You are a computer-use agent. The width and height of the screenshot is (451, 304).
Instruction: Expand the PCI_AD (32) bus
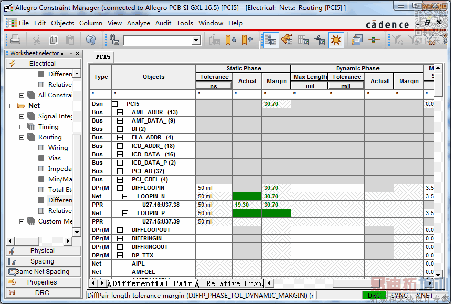click(120, 171)
